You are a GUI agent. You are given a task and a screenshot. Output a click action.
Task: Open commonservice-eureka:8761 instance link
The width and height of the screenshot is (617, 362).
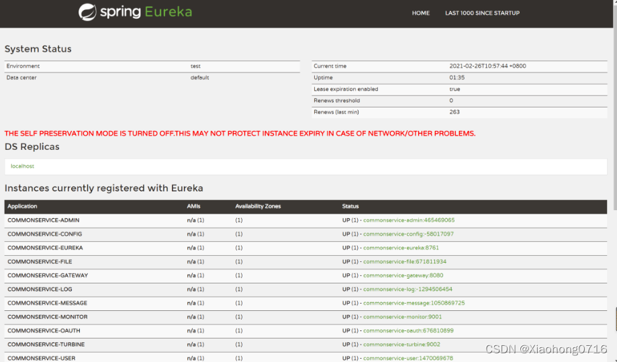(x=401, y=248)
